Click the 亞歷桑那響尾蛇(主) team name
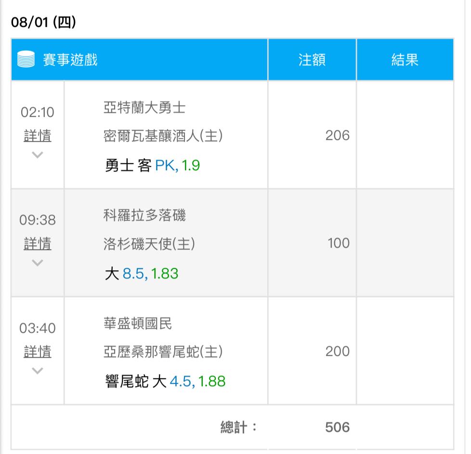This screenshot has height=454, width=471. 163,352
